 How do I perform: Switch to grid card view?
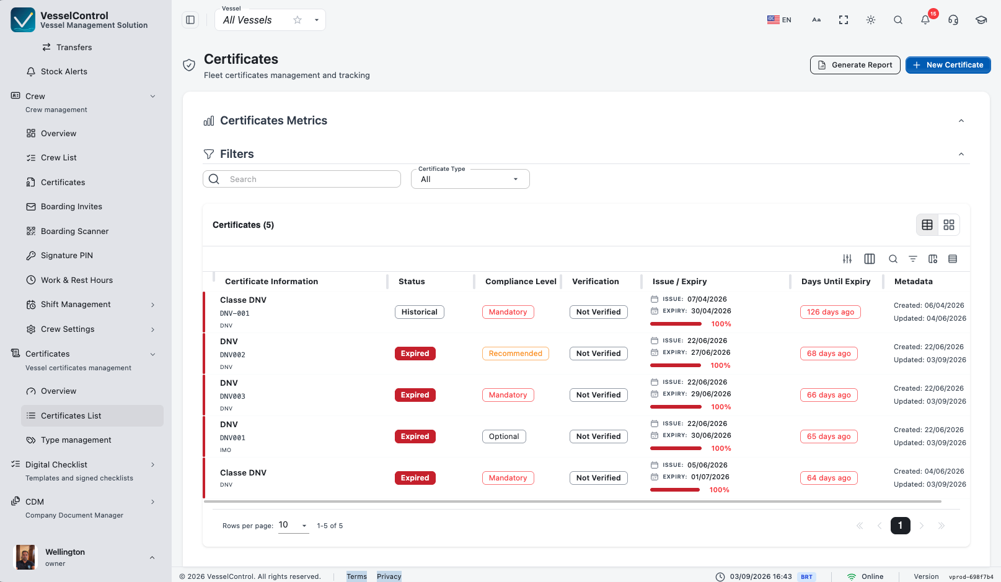949,225
